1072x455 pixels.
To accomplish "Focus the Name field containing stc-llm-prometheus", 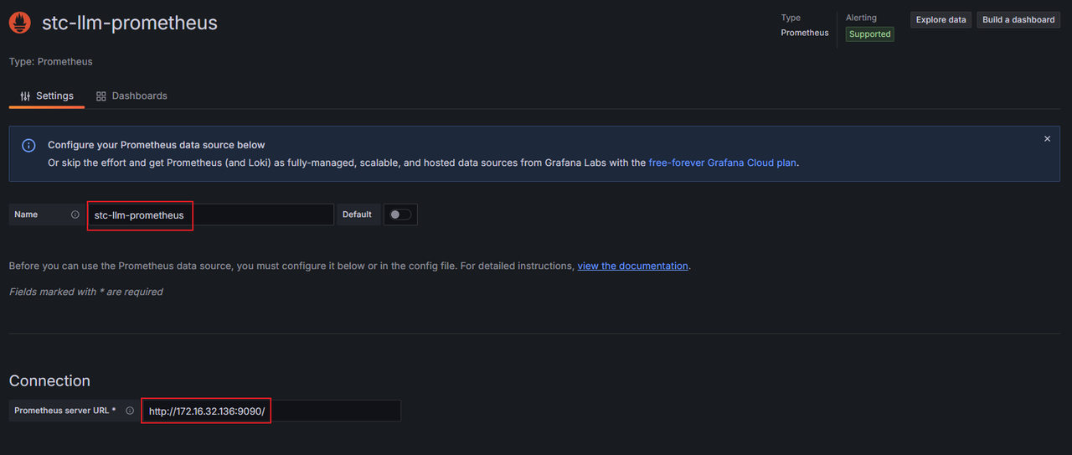I will (209, 215).
